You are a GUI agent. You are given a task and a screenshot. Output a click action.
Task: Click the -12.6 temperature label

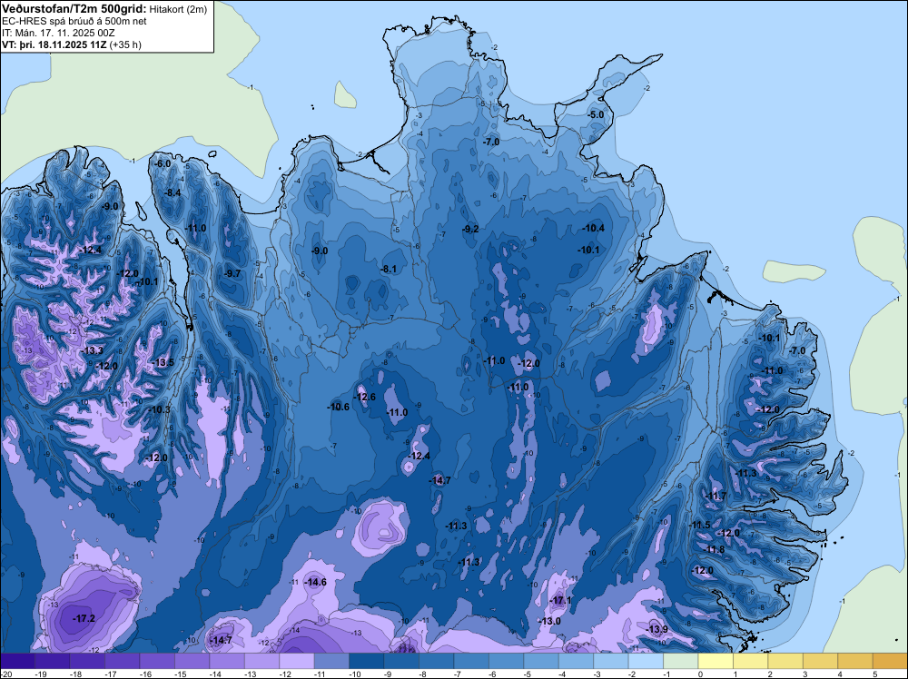coord(365,397)
